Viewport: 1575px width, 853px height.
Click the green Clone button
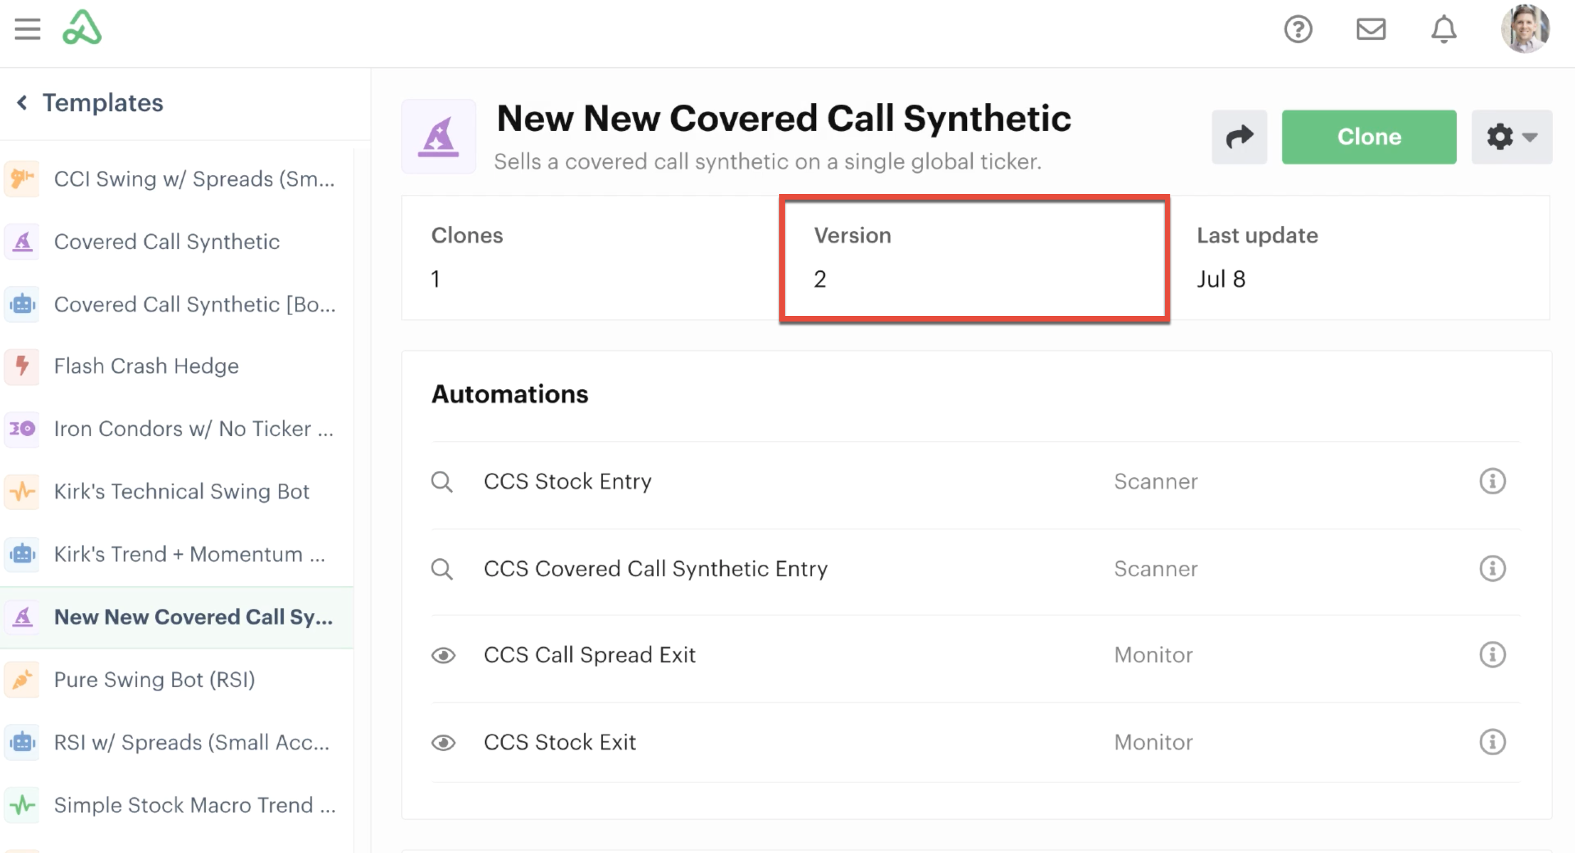pos(1369,137)
